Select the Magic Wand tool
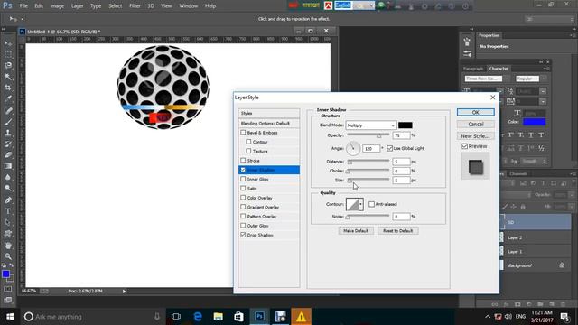 click(8, 77)
